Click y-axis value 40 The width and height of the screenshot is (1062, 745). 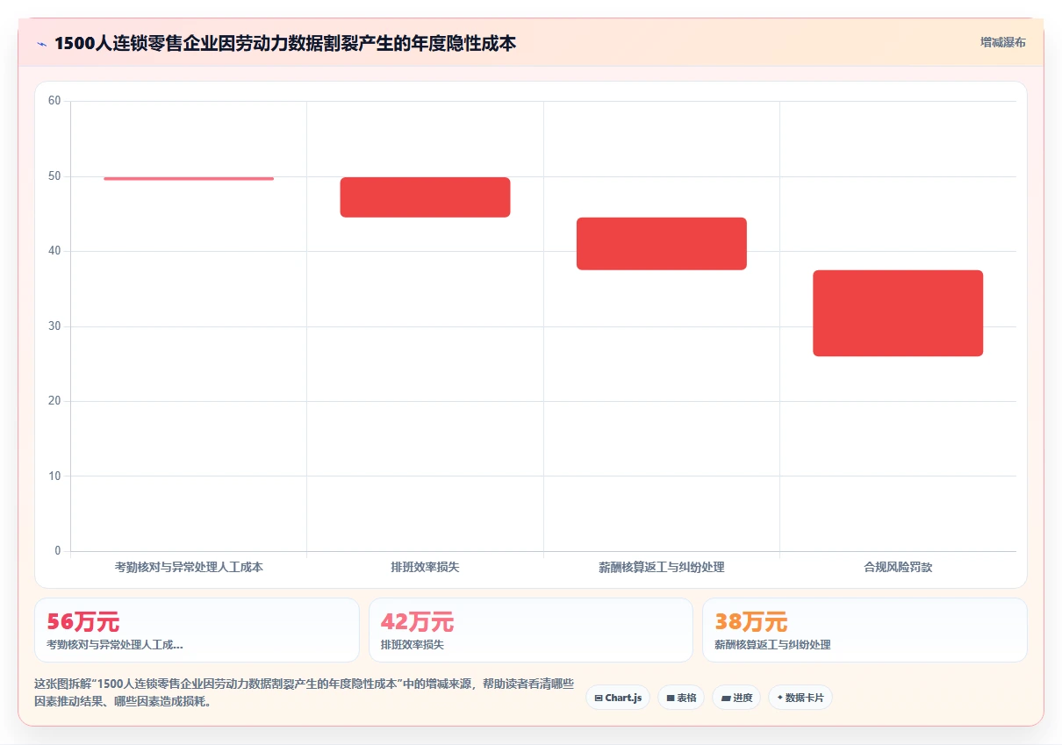coord(54,251)
